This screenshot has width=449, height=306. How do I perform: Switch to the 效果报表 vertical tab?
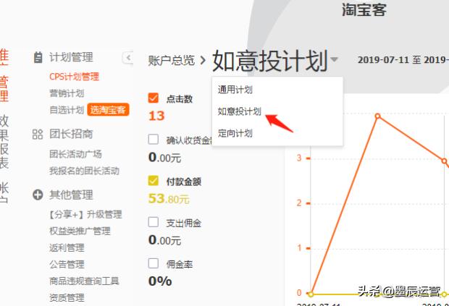pos(4,142)
